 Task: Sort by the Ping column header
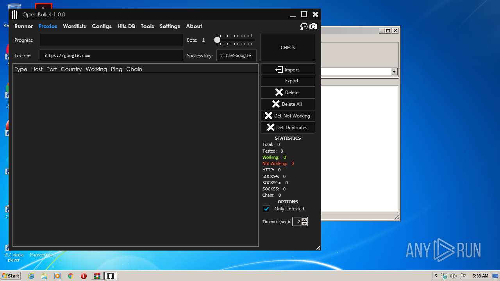click(x=116, y=69)
